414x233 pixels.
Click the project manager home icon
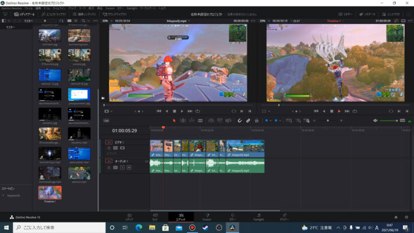tap(396, 217)
